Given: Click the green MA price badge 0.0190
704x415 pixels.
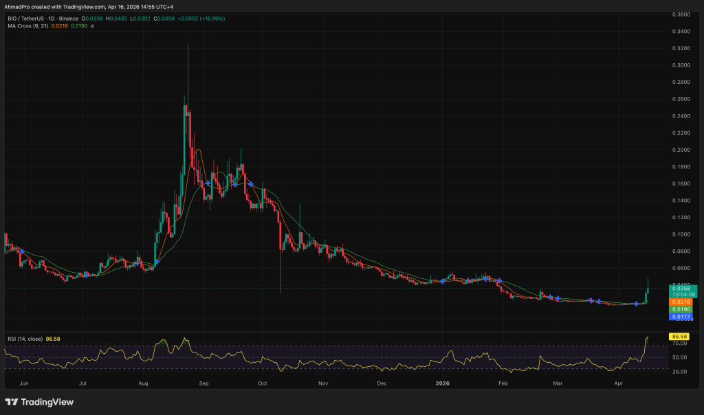Looking at the screenshot, I should 679,309.
